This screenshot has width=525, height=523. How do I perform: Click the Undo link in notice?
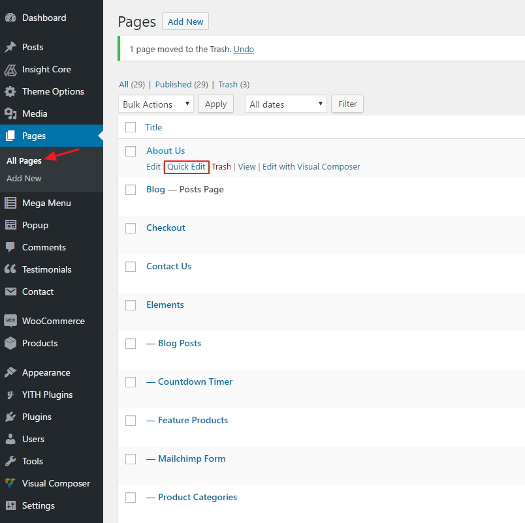[x=244, y=49]
